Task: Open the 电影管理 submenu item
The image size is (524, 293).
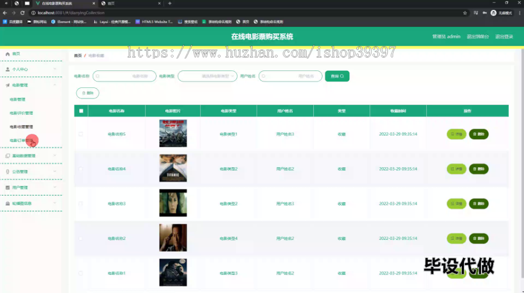Action: (x=17, y=100)
